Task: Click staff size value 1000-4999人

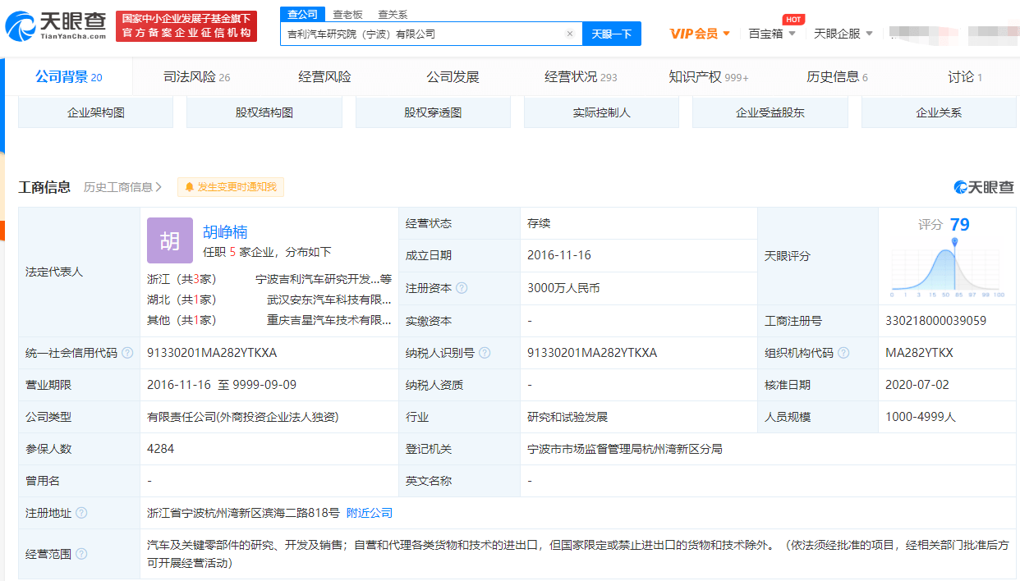Action: pos(921,417)
